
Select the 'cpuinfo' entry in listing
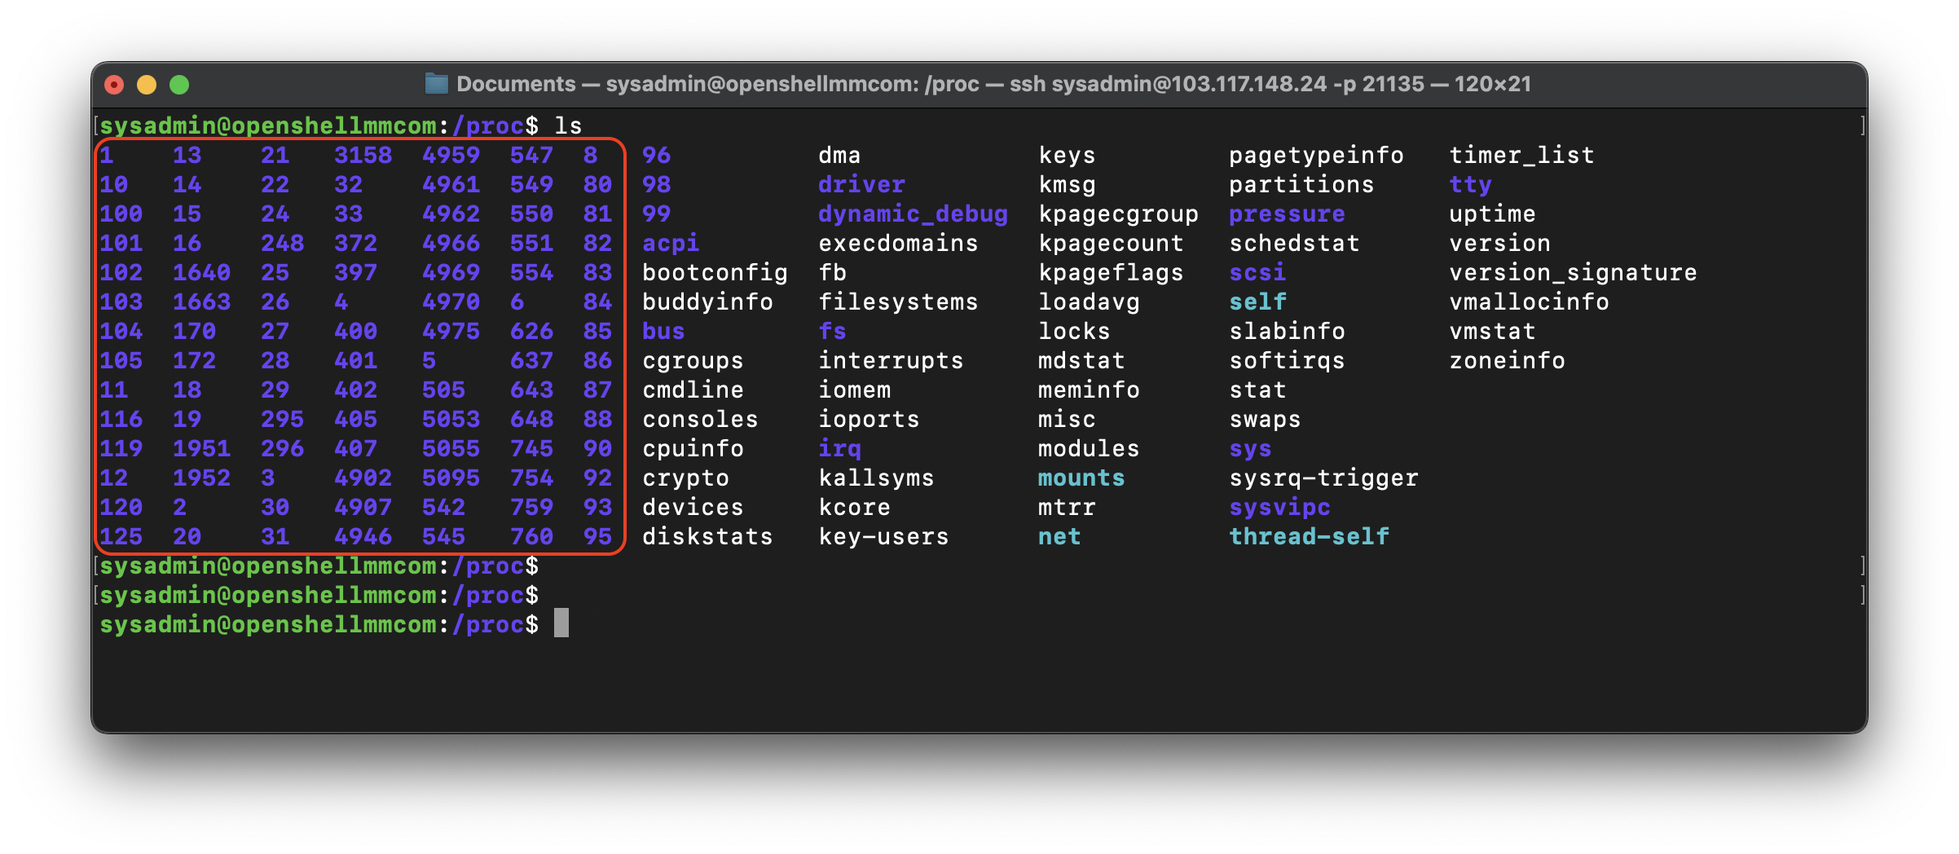693,448
